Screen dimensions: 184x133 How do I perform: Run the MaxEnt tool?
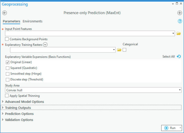[x=170, y=128]
